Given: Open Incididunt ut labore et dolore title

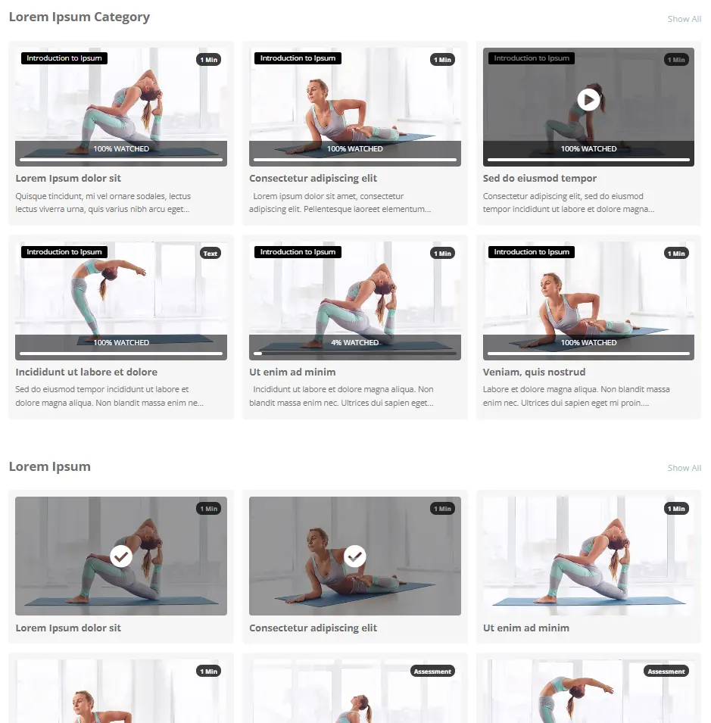Looking at the screenshot, I should coord(86,372).
